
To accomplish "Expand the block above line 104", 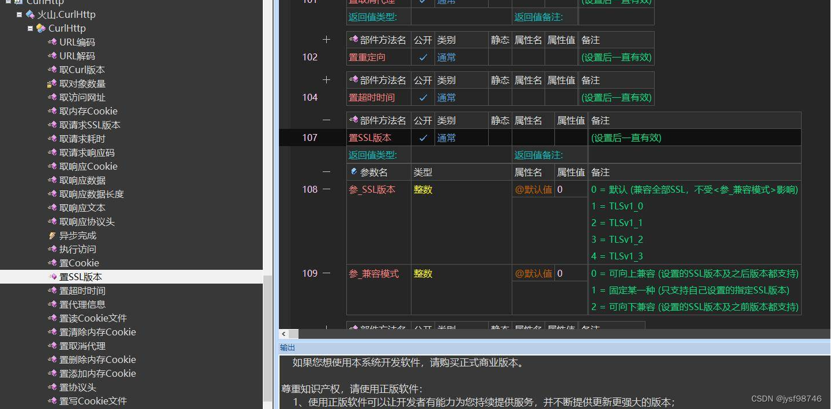I will tap(326, 80).
